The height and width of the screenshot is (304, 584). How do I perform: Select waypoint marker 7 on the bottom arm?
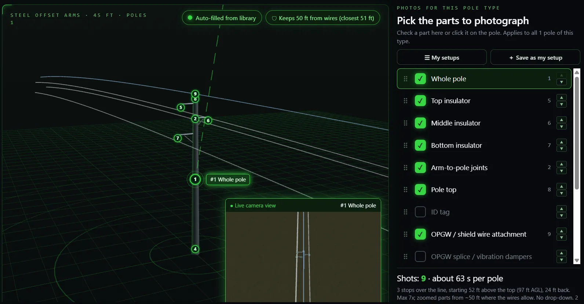[x=178, y=138]
